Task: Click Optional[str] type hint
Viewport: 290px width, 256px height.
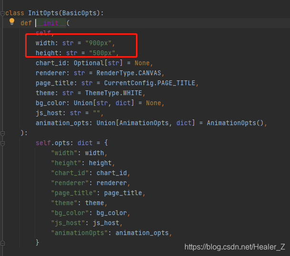Action: pyautogui.click(x=98, y=63)
